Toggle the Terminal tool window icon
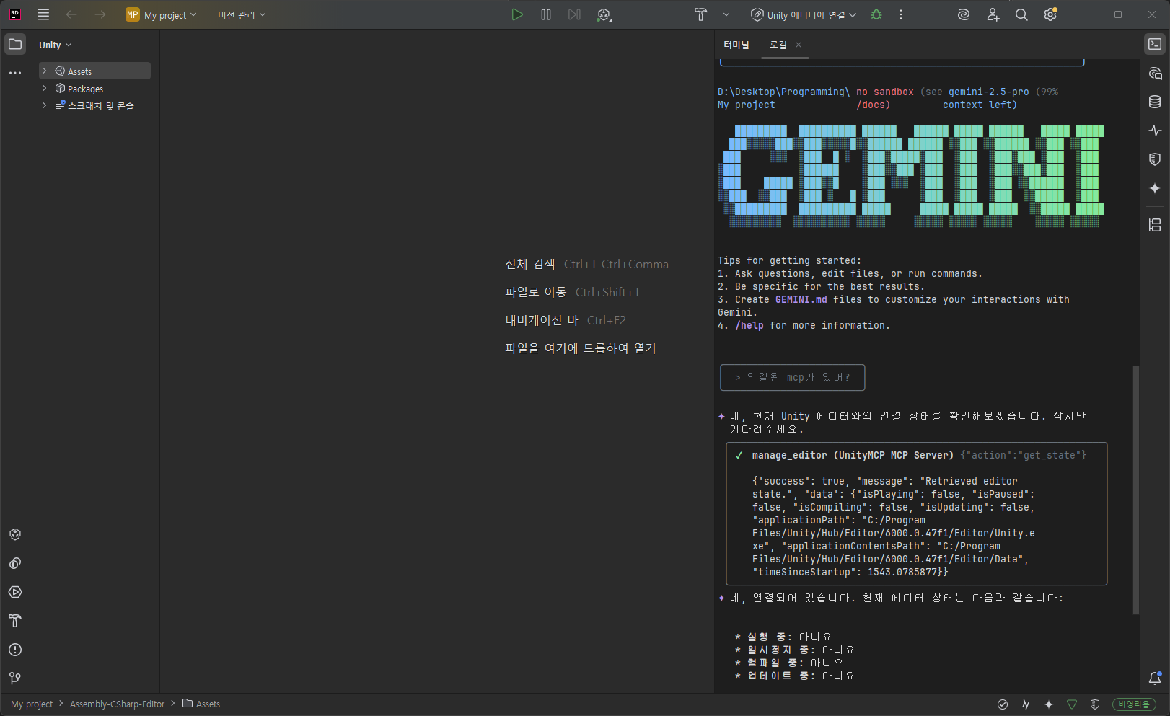This screenshot has width=1170, height=716. (x=1155, y=44)
